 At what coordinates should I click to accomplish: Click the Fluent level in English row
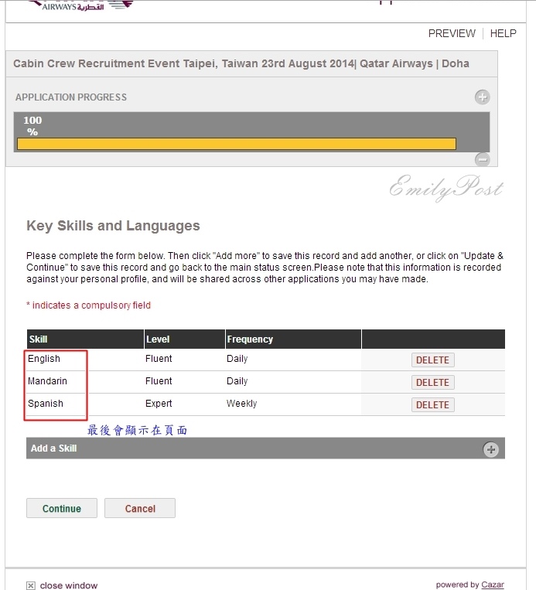tap(159, 359)
